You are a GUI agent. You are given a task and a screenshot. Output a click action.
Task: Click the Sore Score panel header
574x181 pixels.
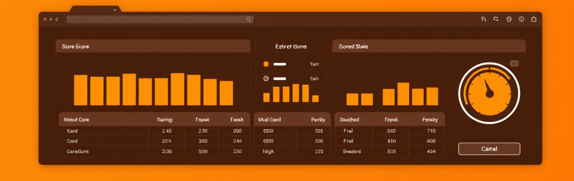(153, 46)
